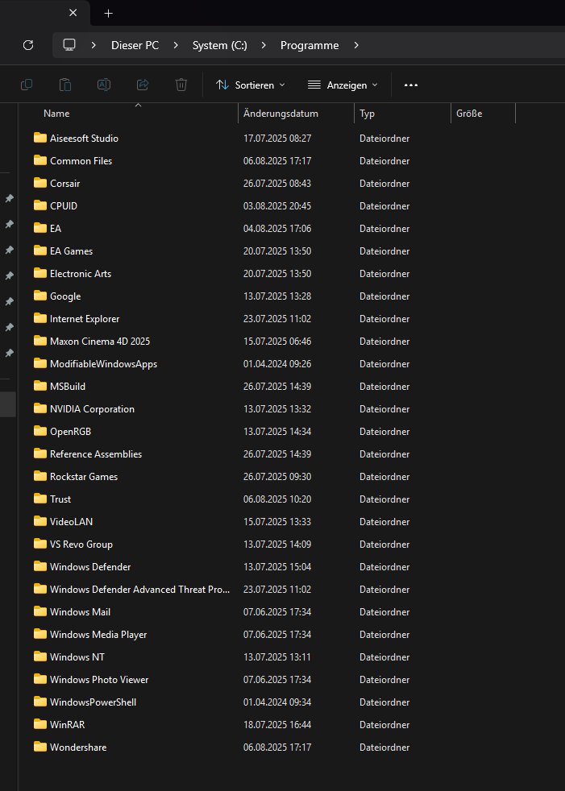Image resolution: width=565 pixels, height=791 pixels.
Task: Select the Aiseesoft Studio folder icon
Action: (x=40, y=138)
